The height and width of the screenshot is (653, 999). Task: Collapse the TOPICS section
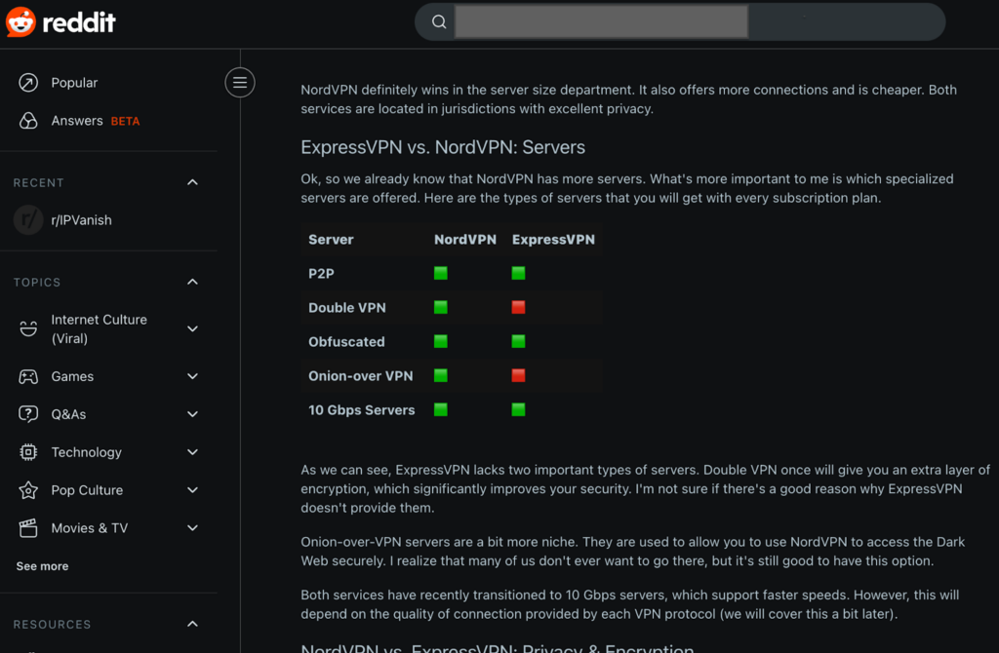click(192, 282)
